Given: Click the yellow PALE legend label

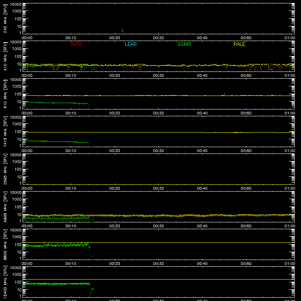Looking at the screenshot, I should coord(239,44).
